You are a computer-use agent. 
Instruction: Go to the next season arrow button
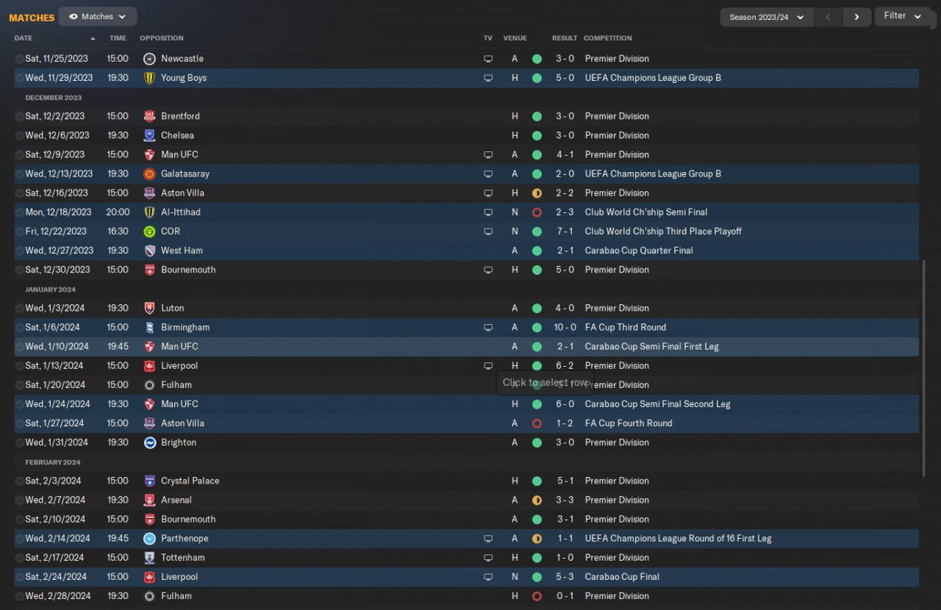pyautogui.click(x=856, y=17)
